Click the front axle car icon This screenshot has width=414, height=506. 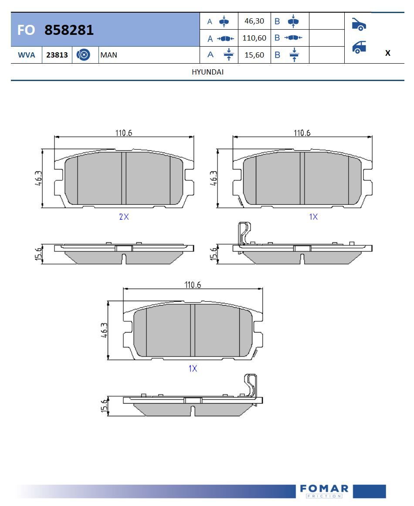[359, 25]
